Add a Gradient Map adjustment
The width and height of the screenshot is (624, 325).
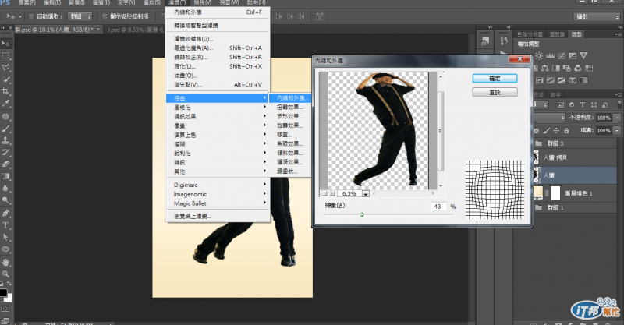(x=583, y=80)
